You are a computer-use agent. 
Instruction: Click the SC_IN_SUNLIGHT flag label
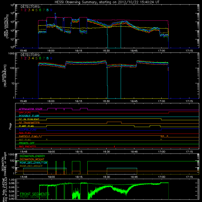click(29, 119)
